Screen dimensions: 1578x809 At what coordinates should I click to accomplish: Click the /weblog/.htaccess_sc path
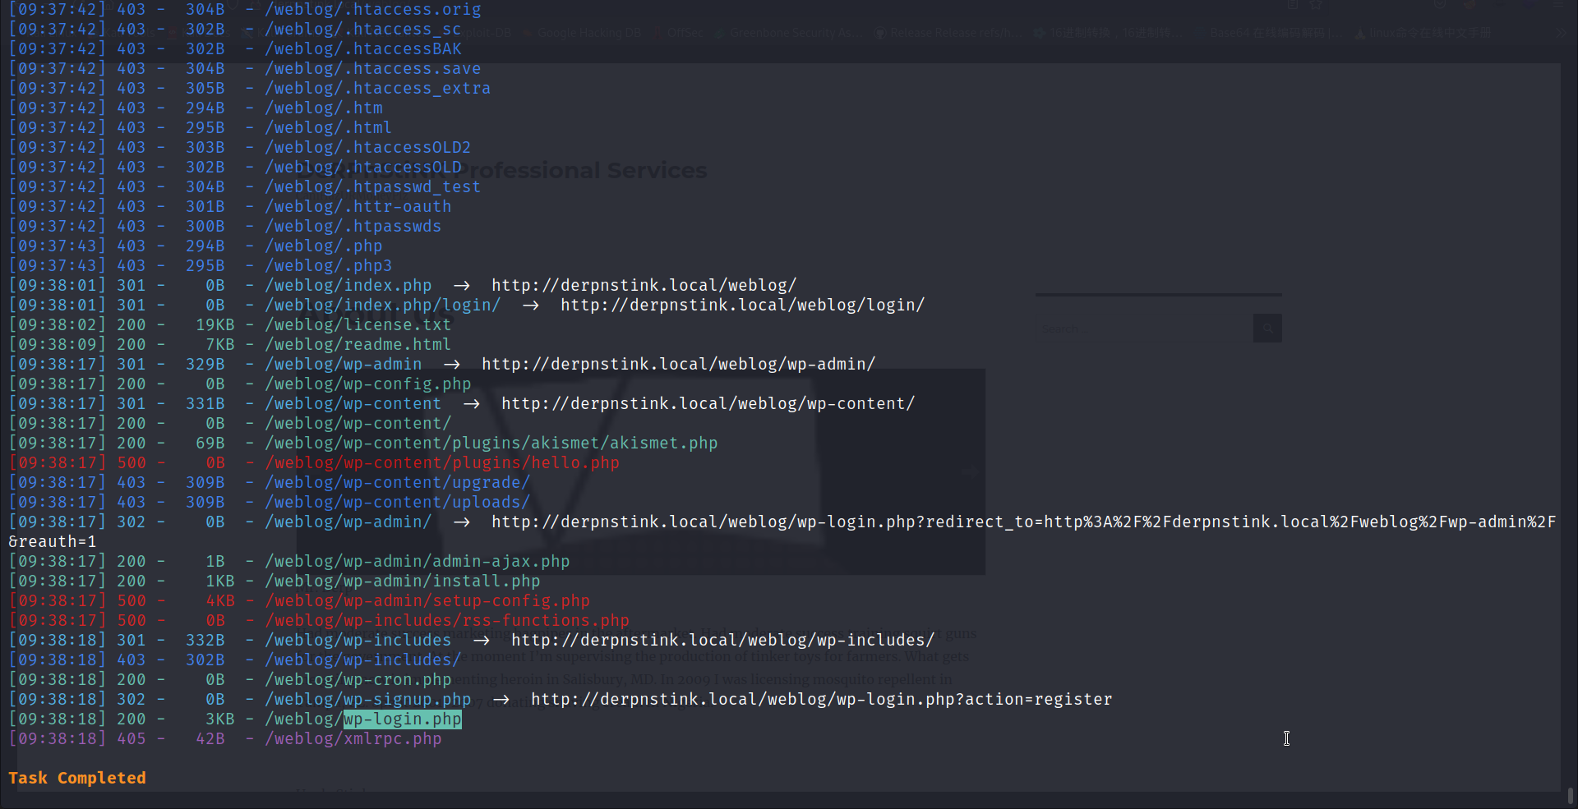click(362, 30)
